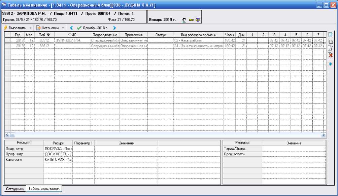Click the График 38/5 / 21 info text
This screenshot has height=196, width=338.
click(x=30, y=19)
